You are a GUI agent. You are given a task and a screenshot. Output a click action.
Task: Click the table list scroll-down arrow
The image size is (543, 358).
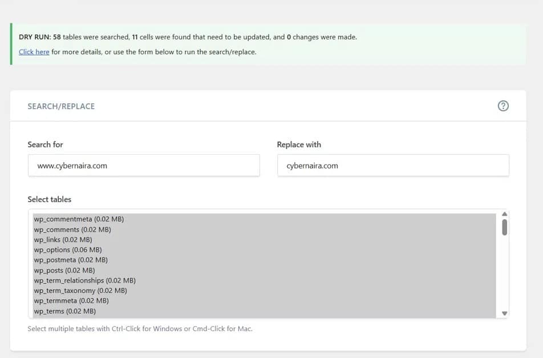(505, 313)
